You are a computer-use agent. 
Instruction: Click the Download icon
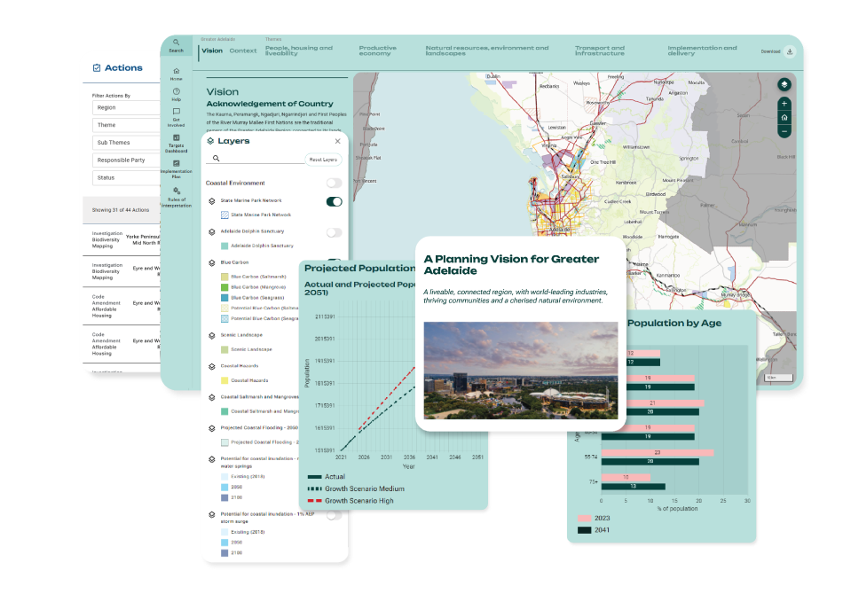790,51
